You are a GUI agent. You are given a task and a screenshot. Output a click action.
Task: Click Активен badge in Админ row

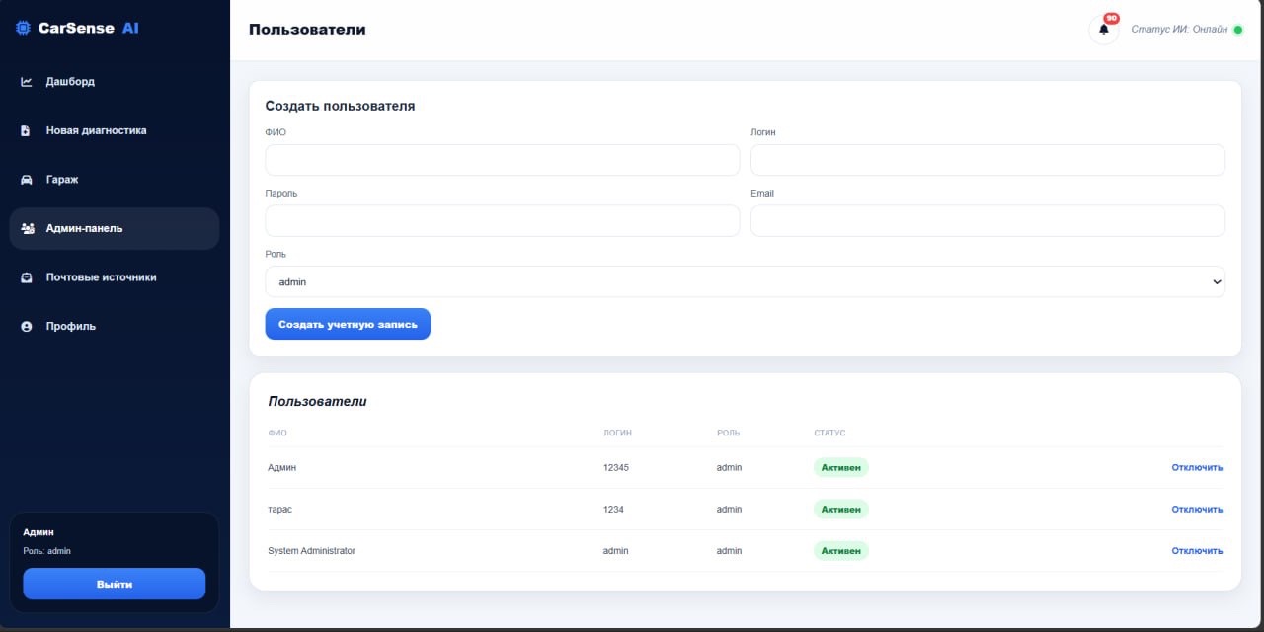841,468
